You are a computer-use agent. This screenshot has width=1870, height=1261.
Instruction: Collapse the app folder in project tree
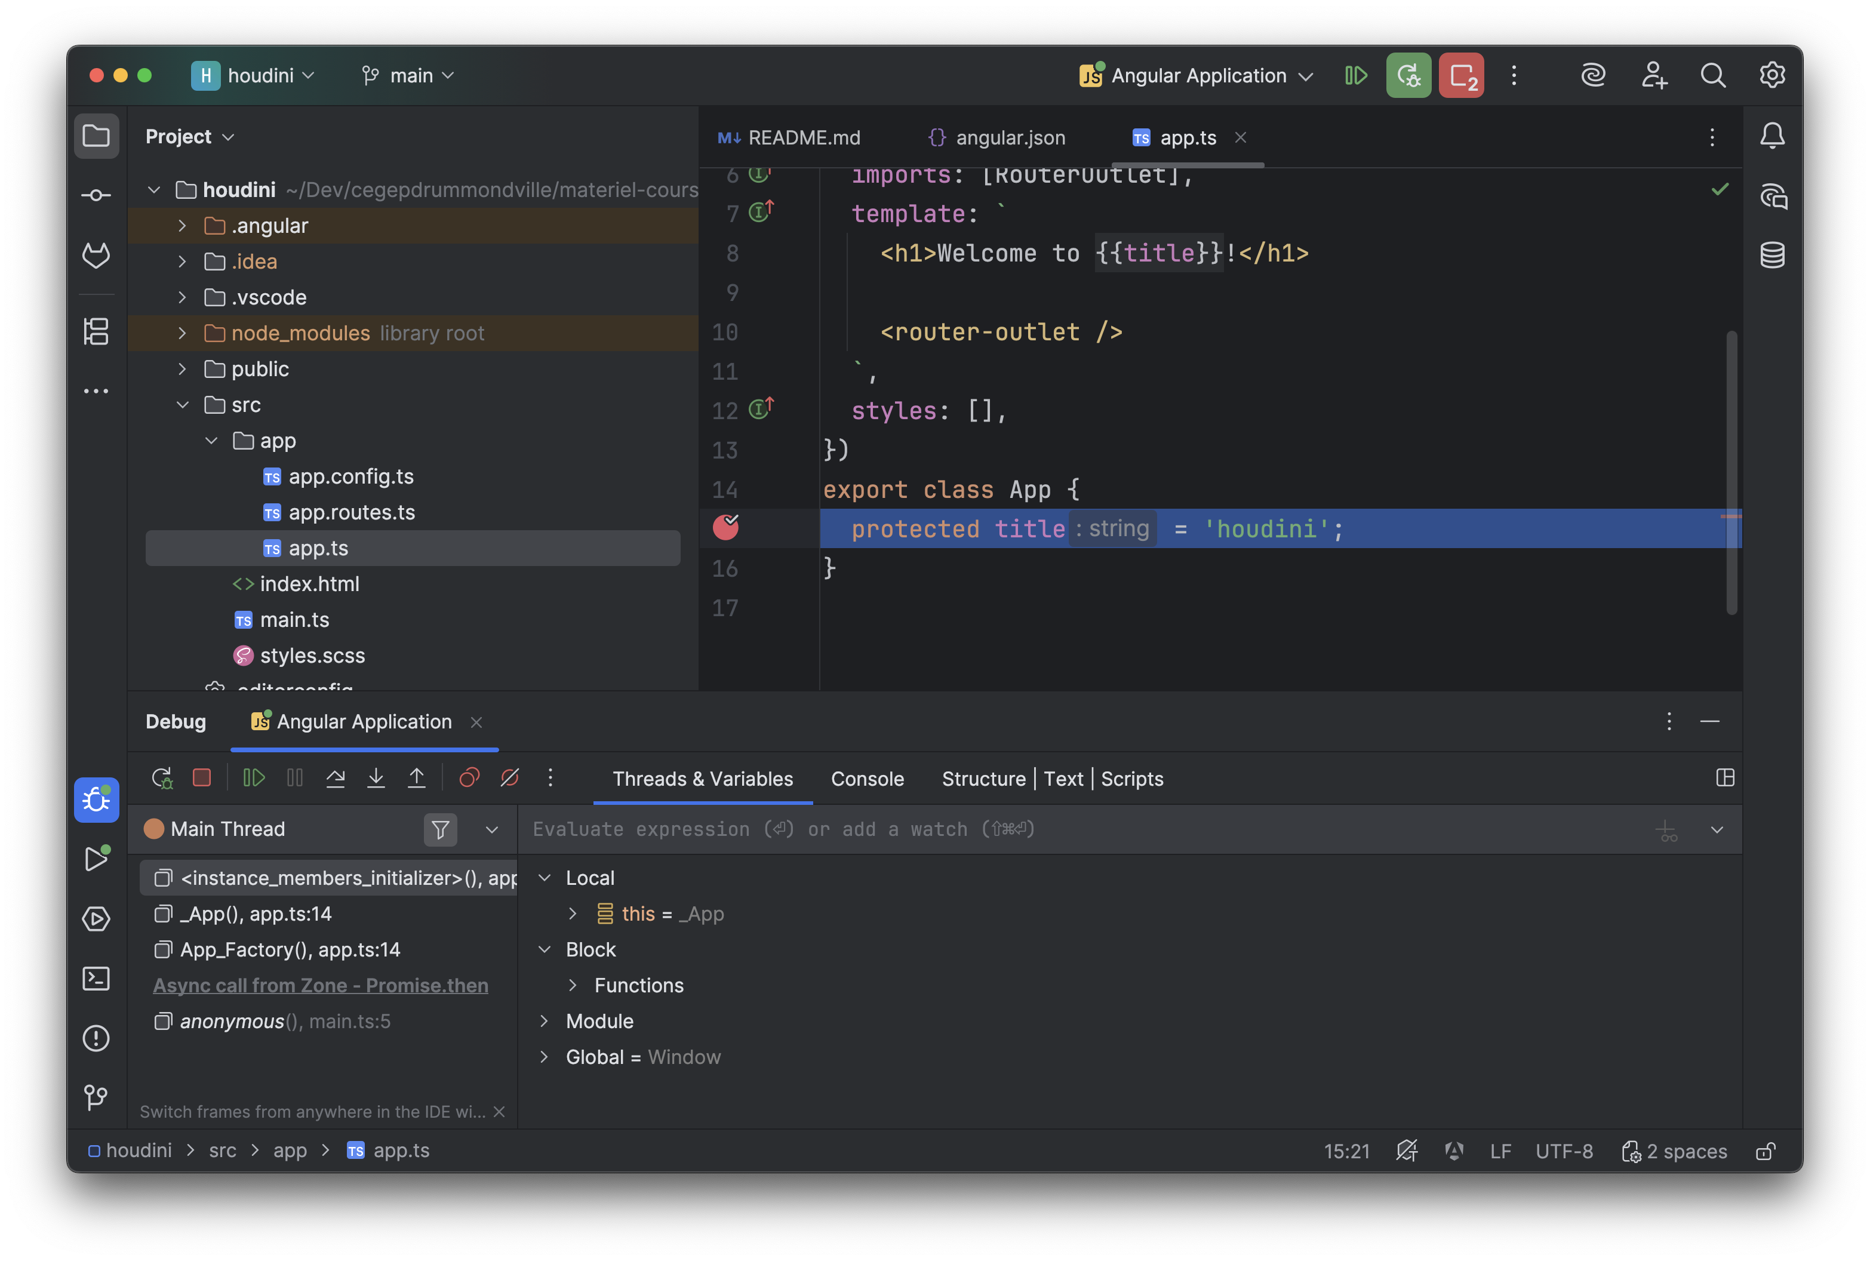(211, 441)
